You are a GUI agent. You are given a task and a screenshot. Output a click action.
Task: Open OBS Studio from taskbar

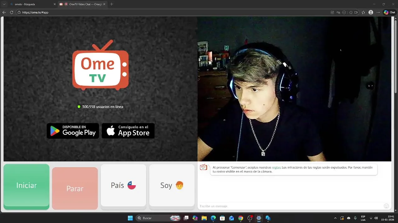coord(250,218)
